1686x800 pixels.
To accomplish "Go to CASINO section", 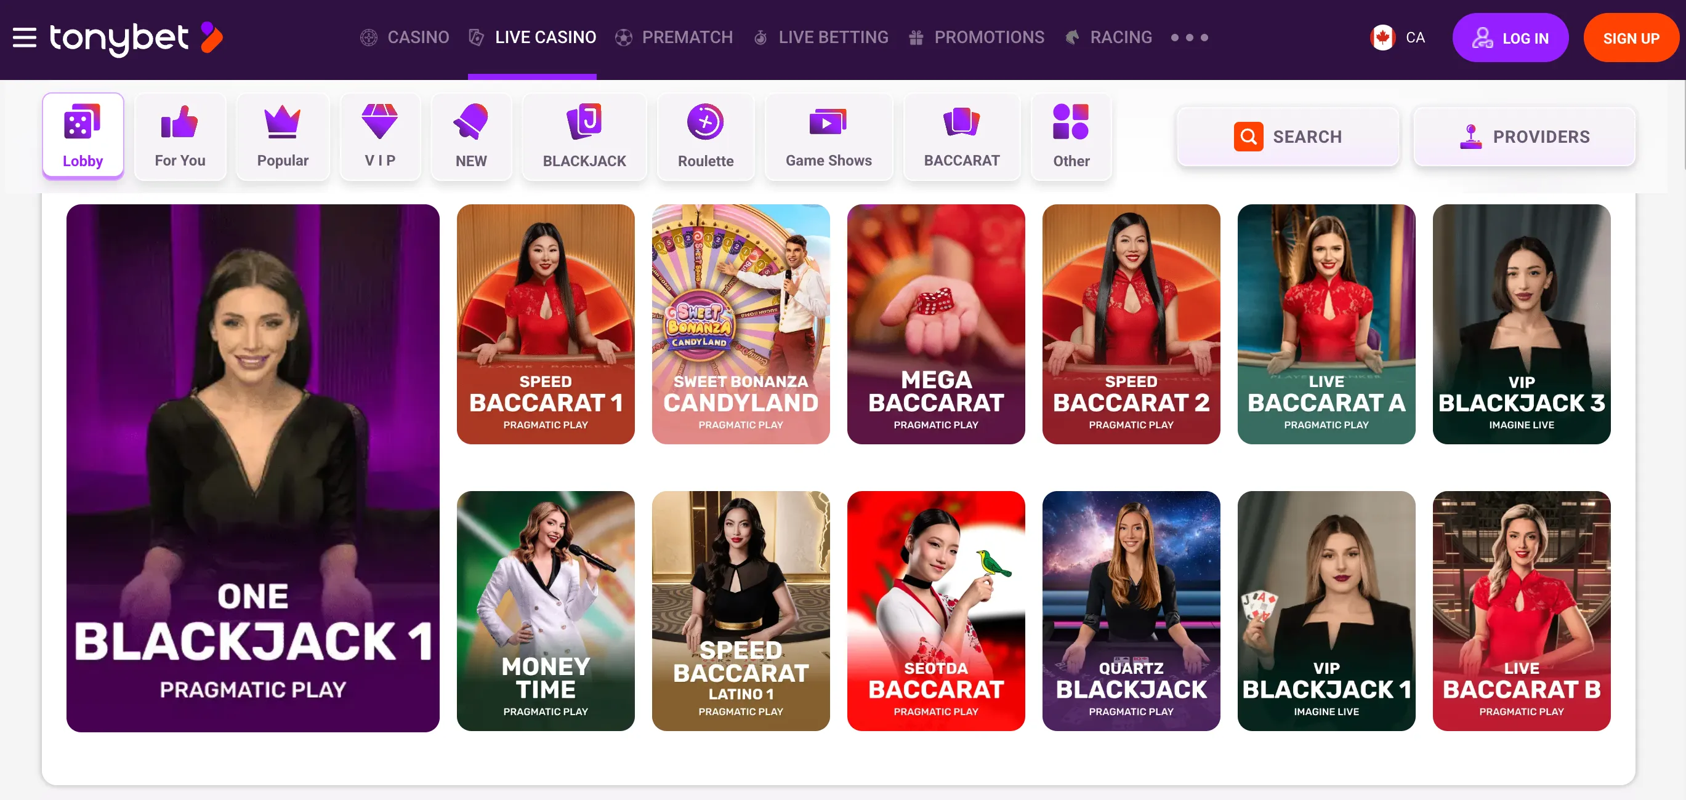I will [x=405, y=38].
